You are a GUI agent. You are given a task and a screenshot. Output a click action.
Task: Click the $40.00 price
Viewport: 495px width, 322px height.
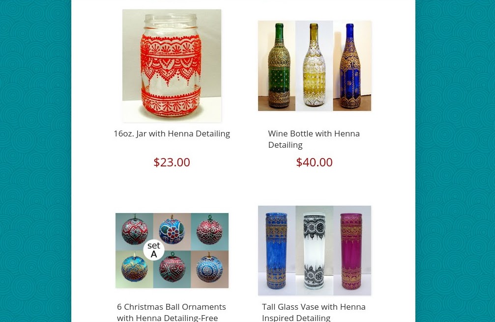[314, 162]
